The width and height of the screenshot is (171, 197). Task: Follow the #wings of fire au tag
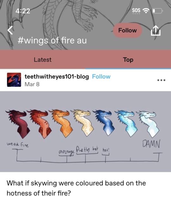[127, 30]
